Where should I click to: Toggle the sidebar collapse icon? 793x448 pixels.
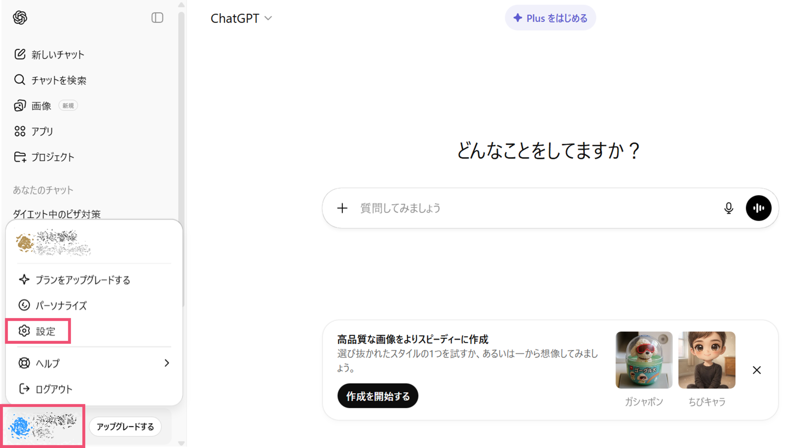click(x=157, y=18)
